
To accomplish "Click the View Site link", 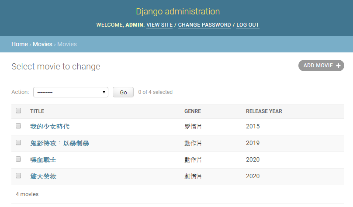I will [159, 25].
